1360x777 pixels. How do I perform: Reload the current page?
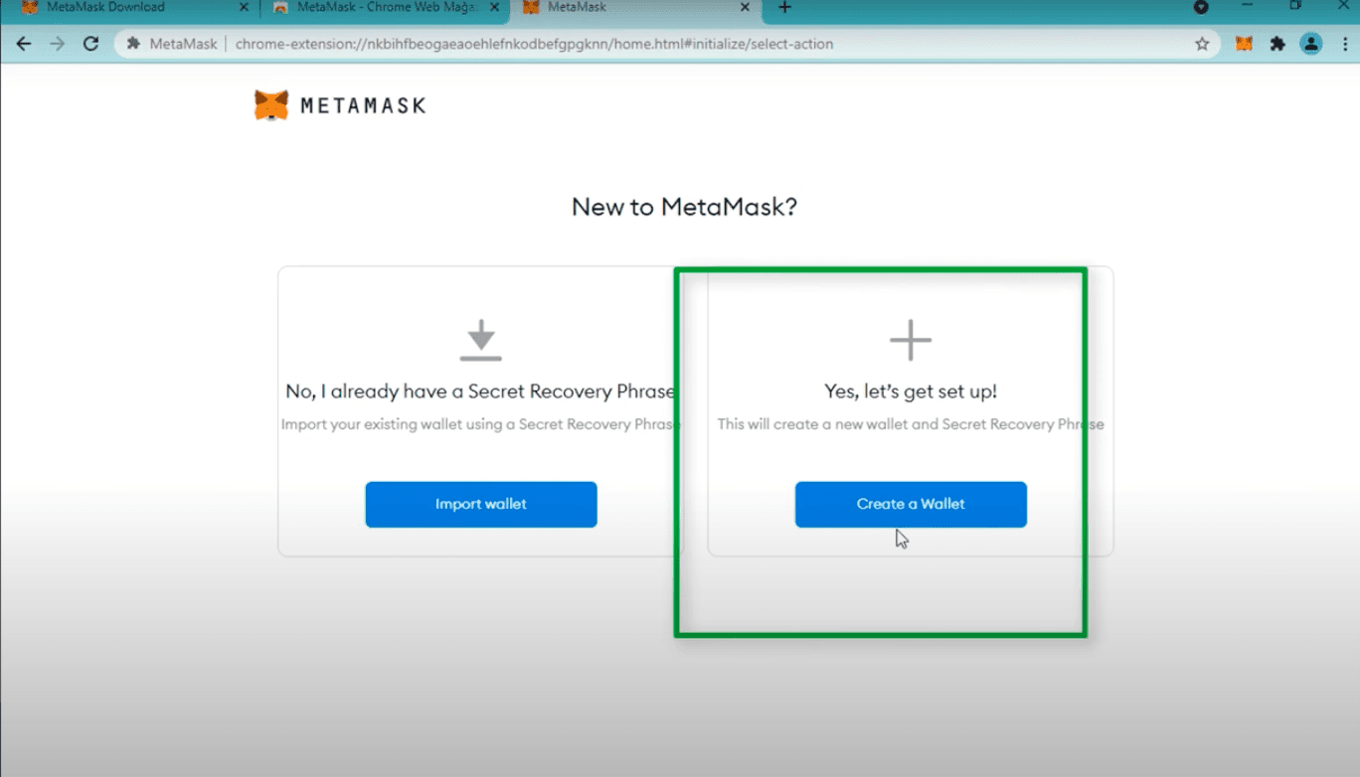(x=90, y=44)
